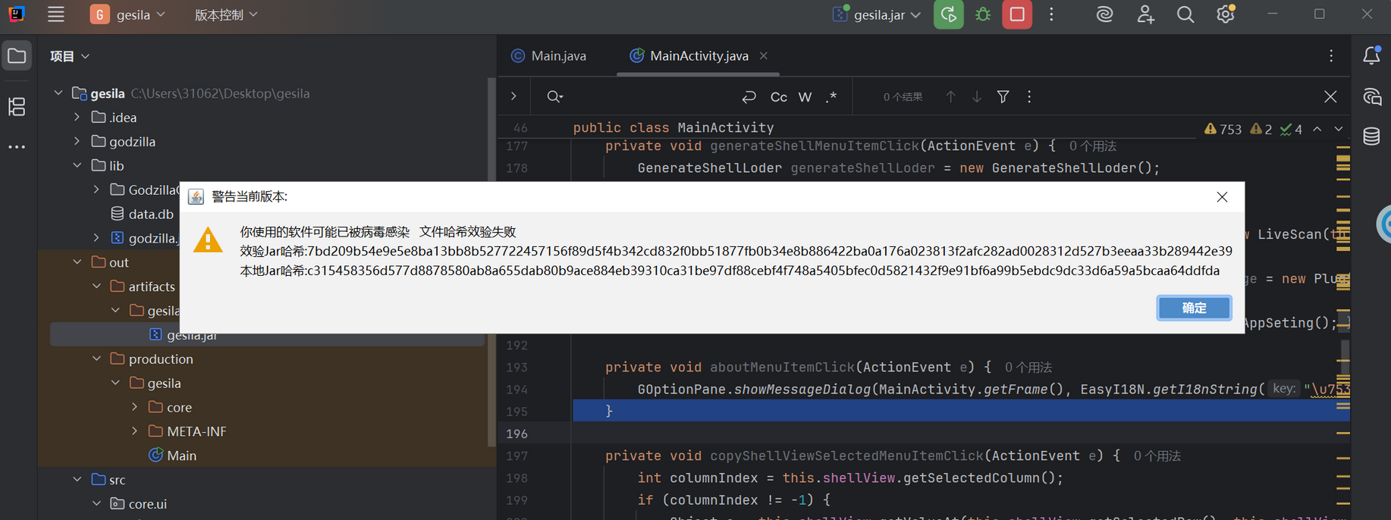
Task: Select gesila.jar in artifacts
Action: point(267,334)
